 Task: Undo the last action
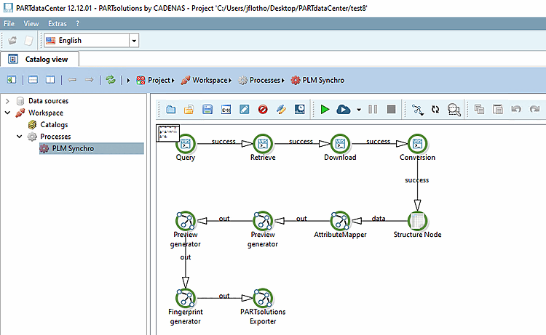point(516,110)
